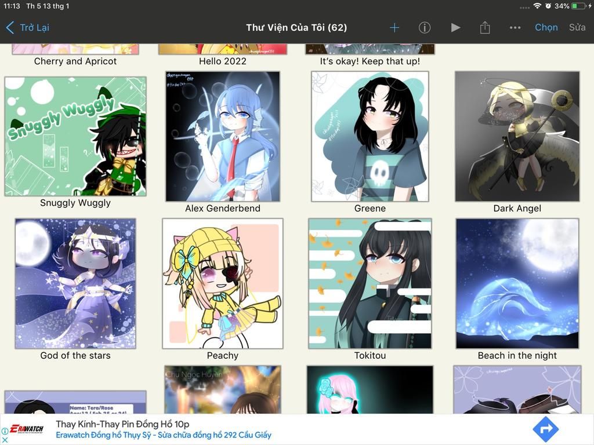
Task: Open the info circle icon
Action: coord(424,28)
